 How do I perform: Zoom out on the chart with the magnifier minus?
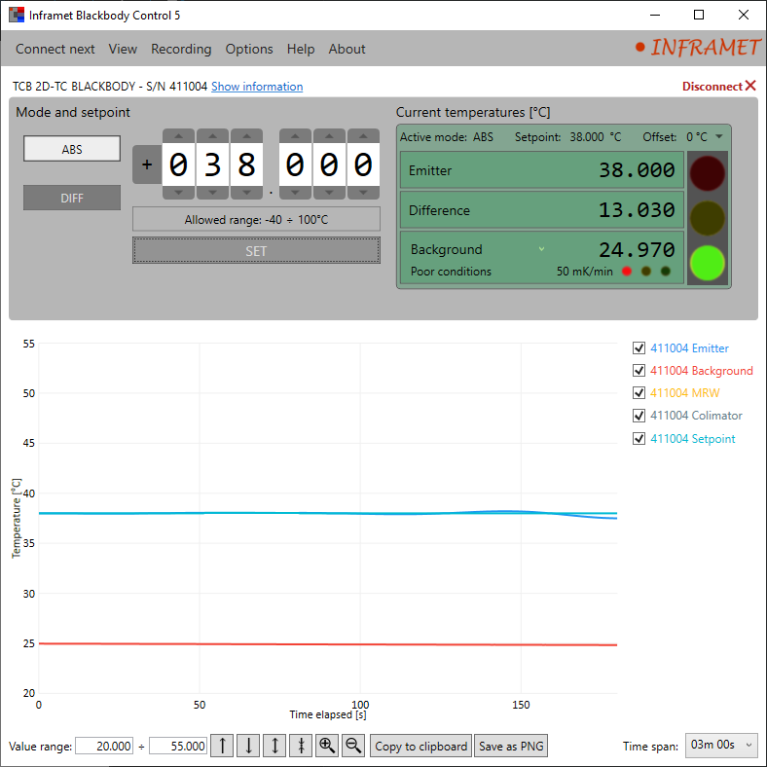click(x=353, y=746)
